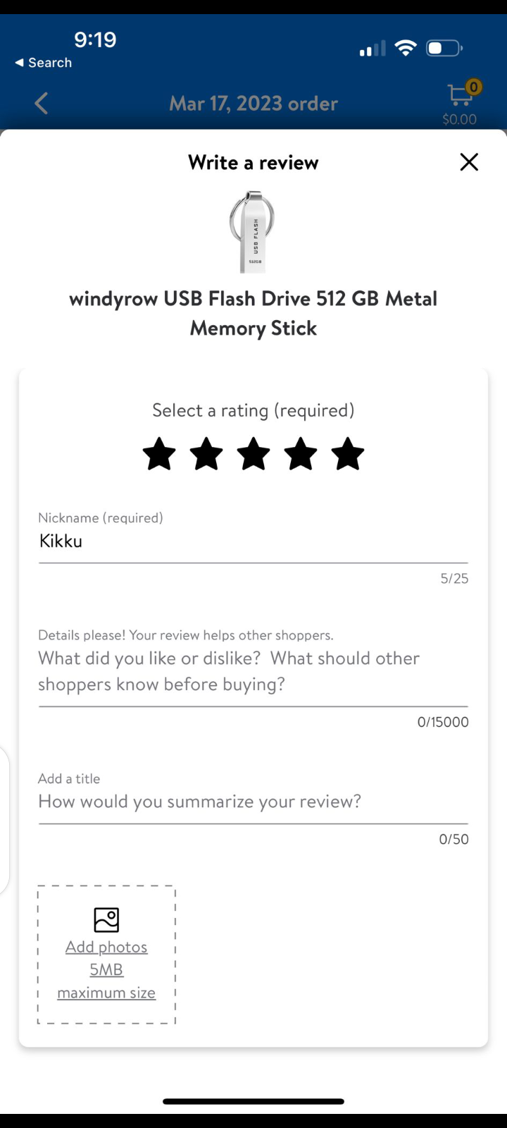Go back using the header chevron

pyautogui.click(x=42, y=104)
